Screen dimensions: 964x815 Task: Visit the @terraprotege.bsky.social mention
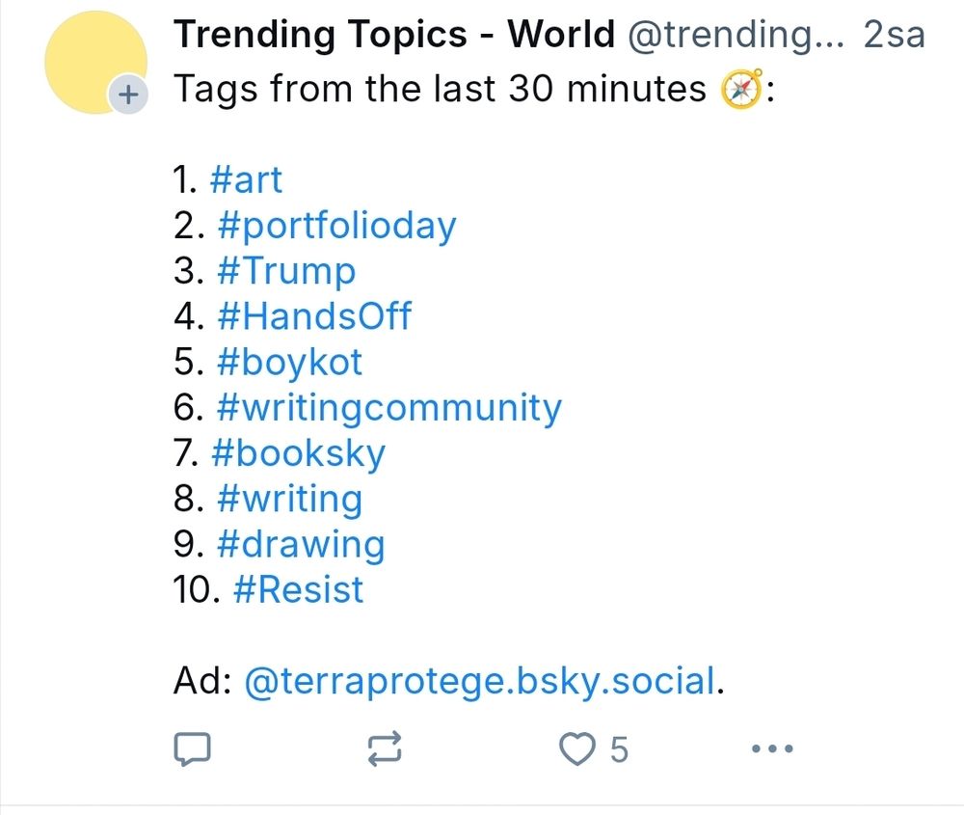coord(480,681)
